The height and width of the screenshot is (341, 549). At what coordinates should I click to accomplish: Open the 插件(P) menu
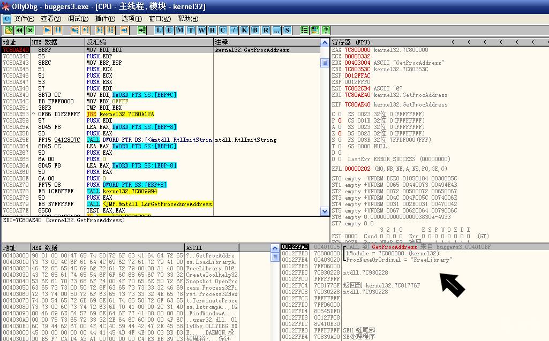pos(105,19)
